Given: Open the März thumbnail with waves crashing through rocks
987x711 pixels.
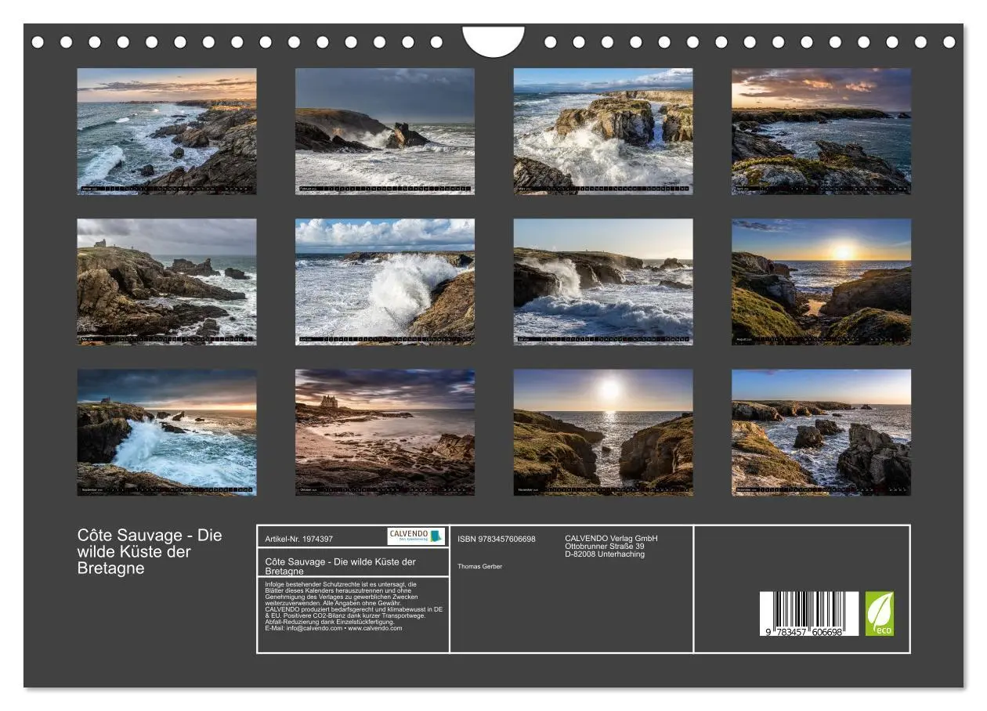Looking at the screenshot, I should [603, 131].
